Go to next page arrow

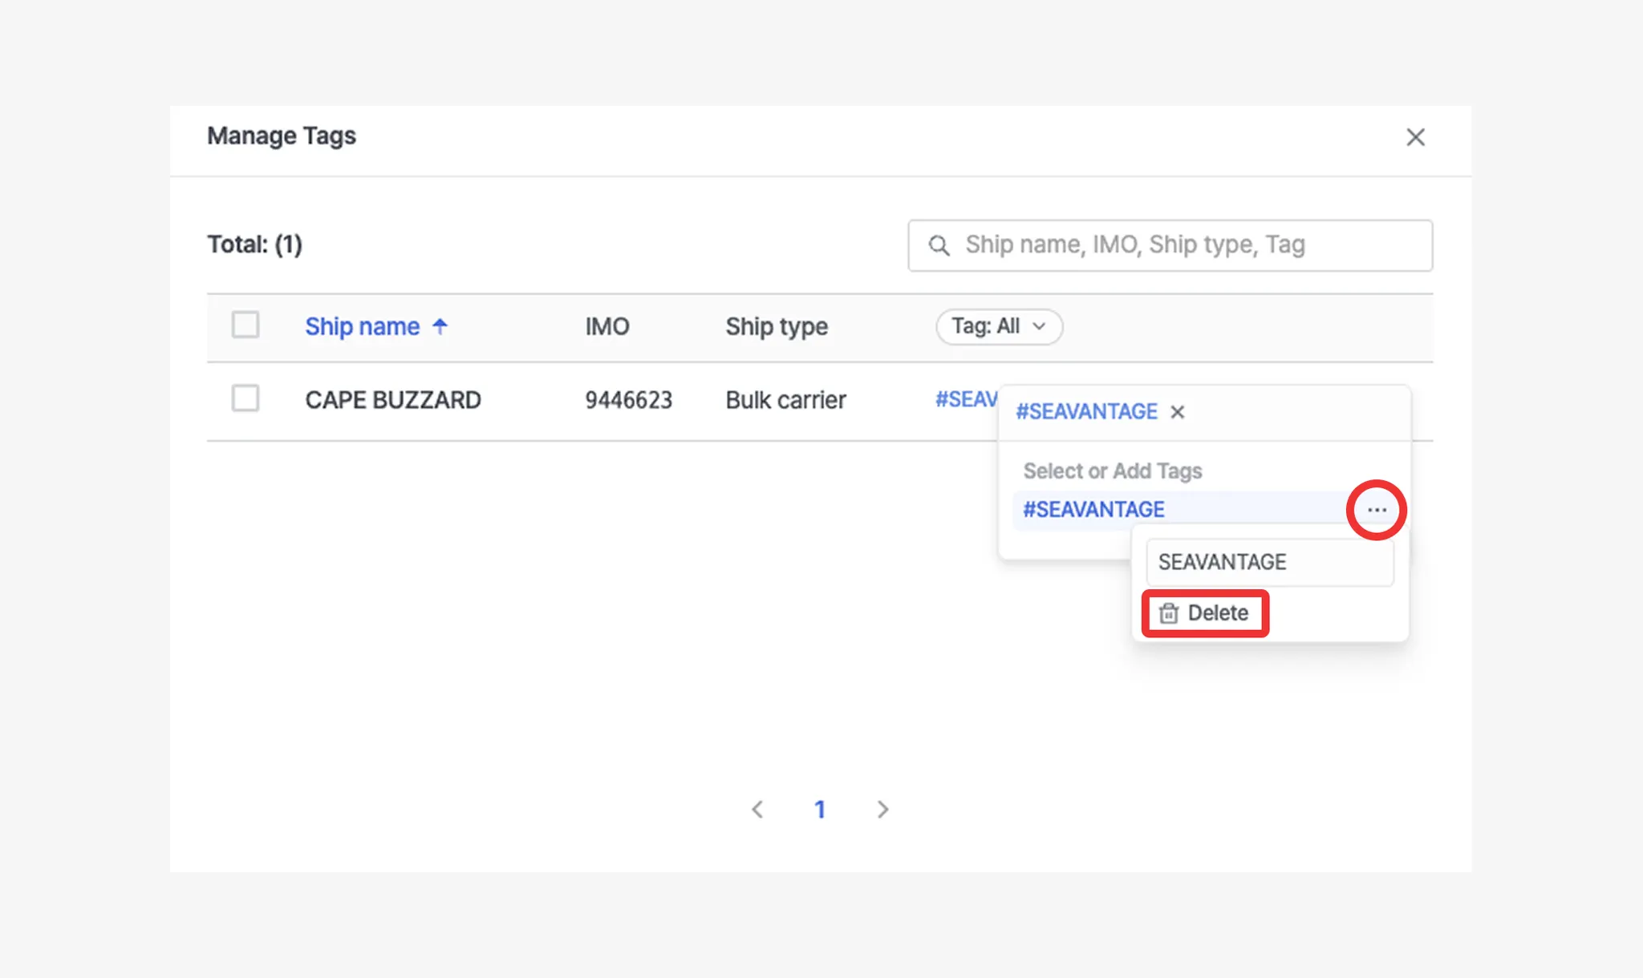click(x=882, y=810)
